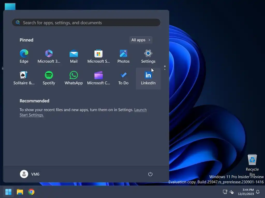Launch Solitaire & Casual Games

coord(24,78)
